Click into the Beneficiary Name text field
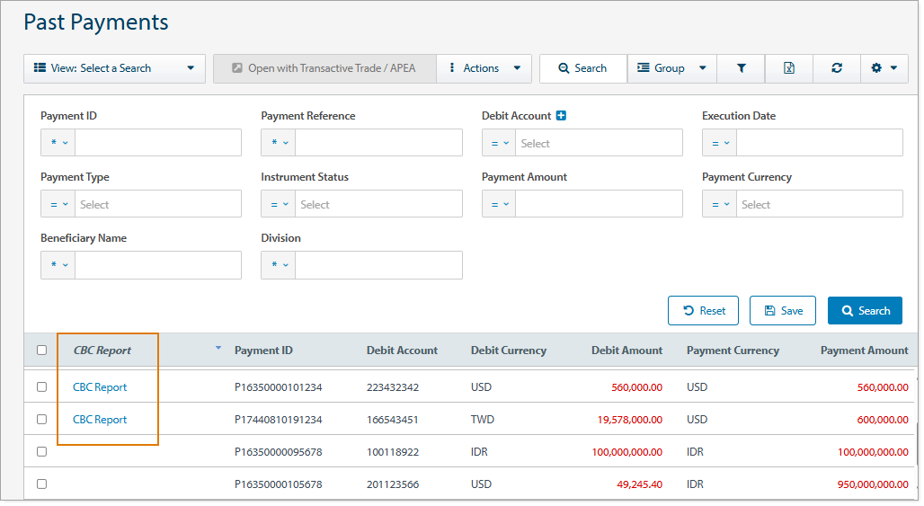 pos(157,265)
